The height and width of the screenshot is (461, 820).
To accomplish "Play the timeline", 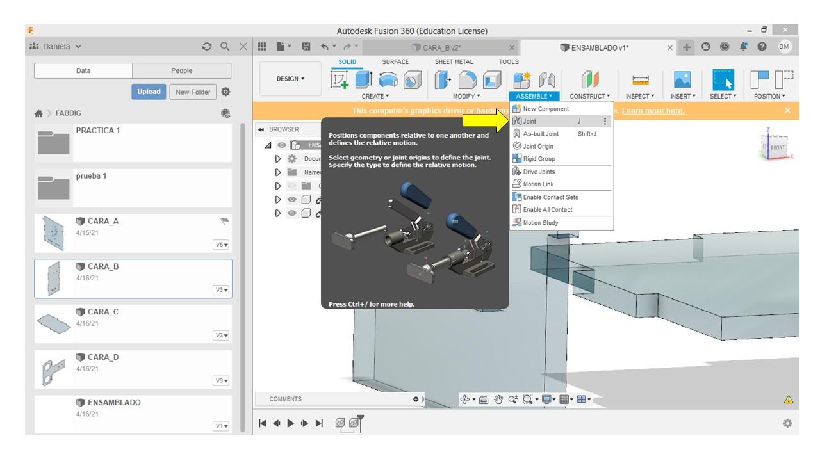I will 290,423.
